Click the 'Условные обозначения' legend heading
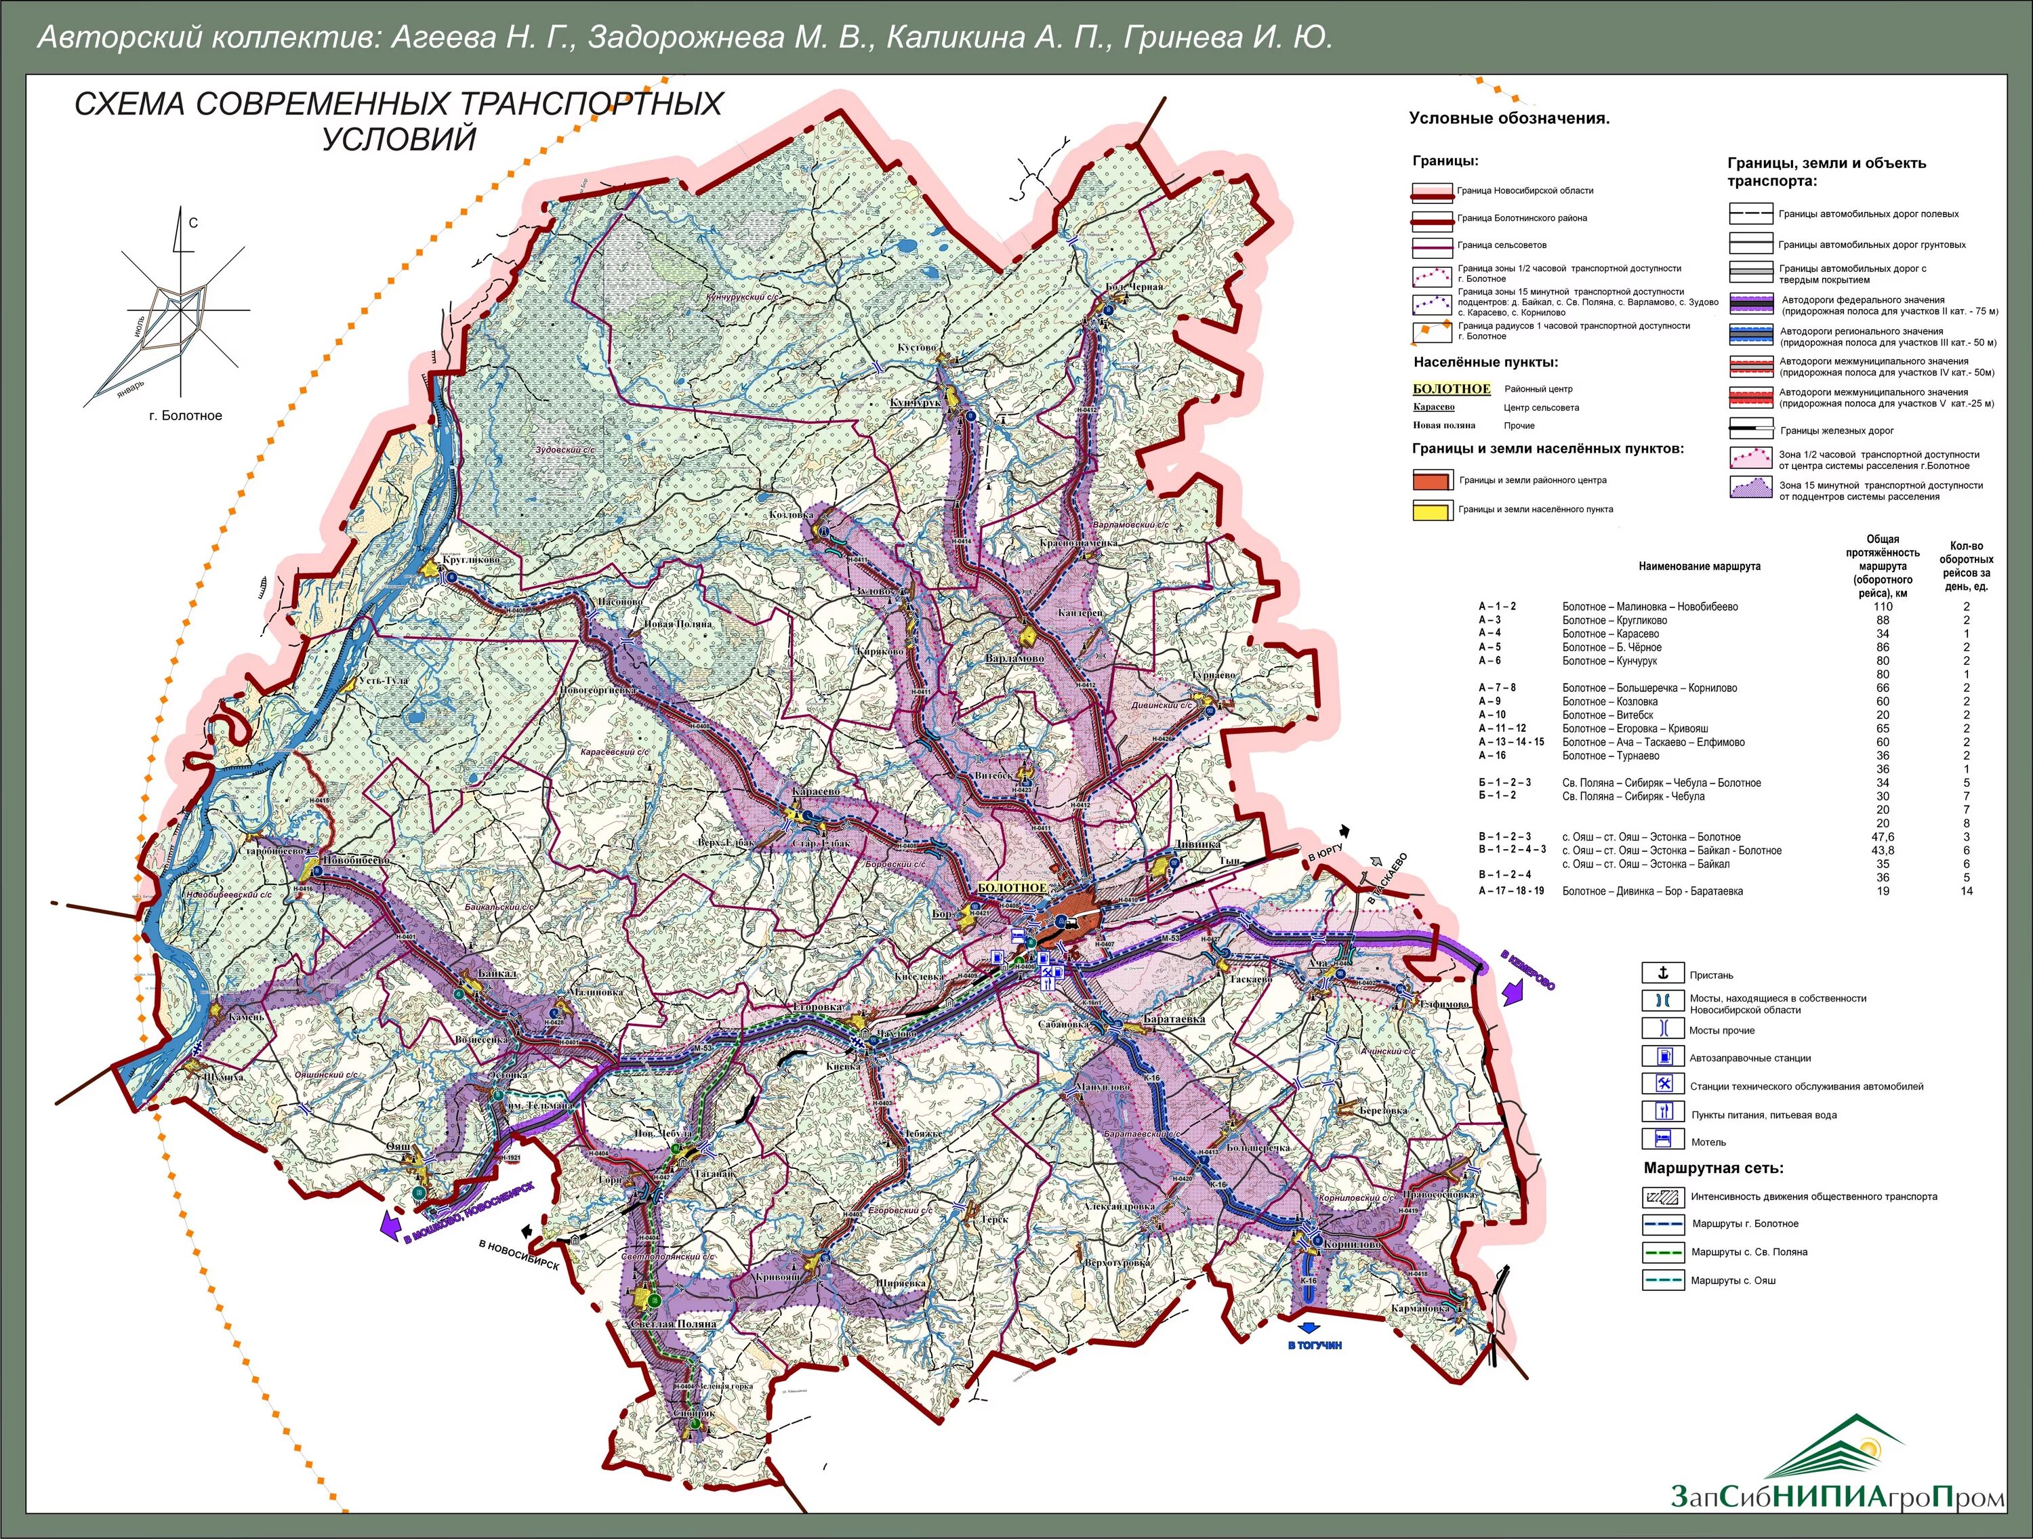The width and height of the screenshot is (2033, 1539). pyautogui.click(x=1509, y=119)
